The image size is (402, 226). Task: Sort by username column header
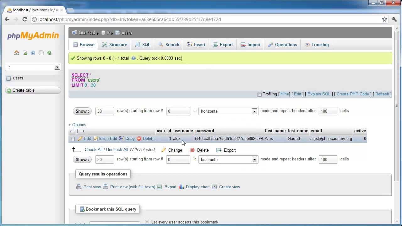pyautogui.click(x=183, y=131)
